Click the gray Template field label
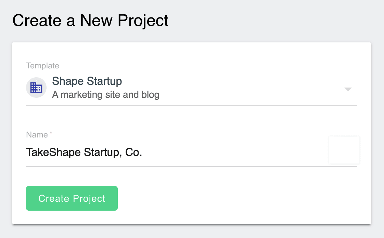 (x=43, y=66)
